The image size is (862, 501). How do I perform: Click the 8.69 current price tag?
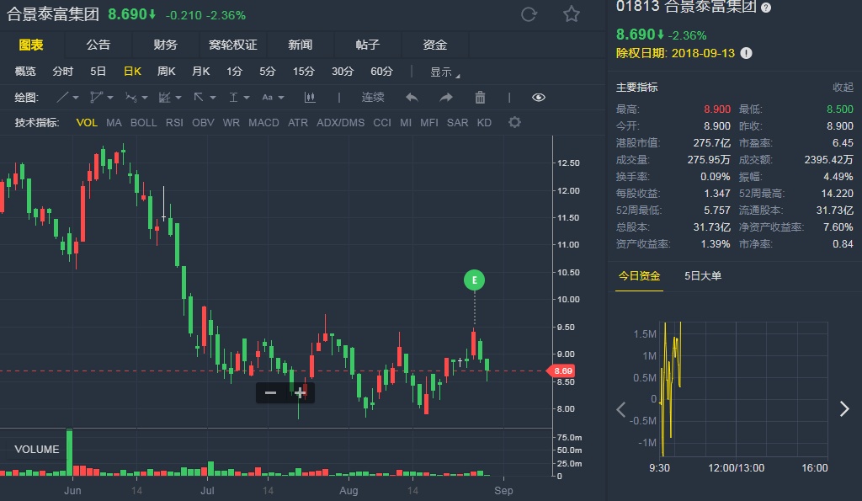(x=561, y=370)
